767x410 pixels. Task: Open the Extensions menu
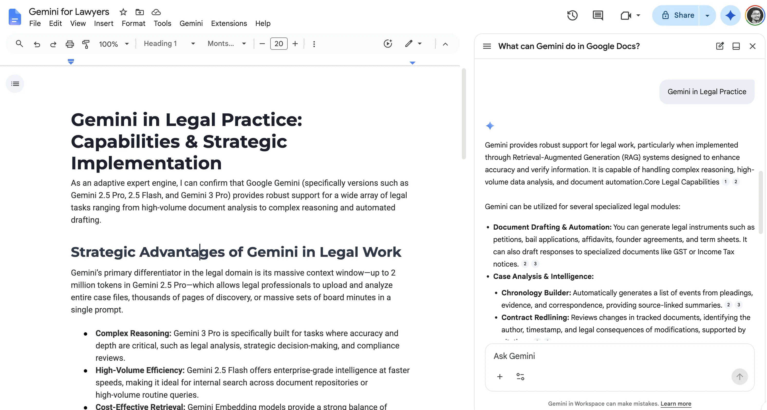[x=229, y=23]
